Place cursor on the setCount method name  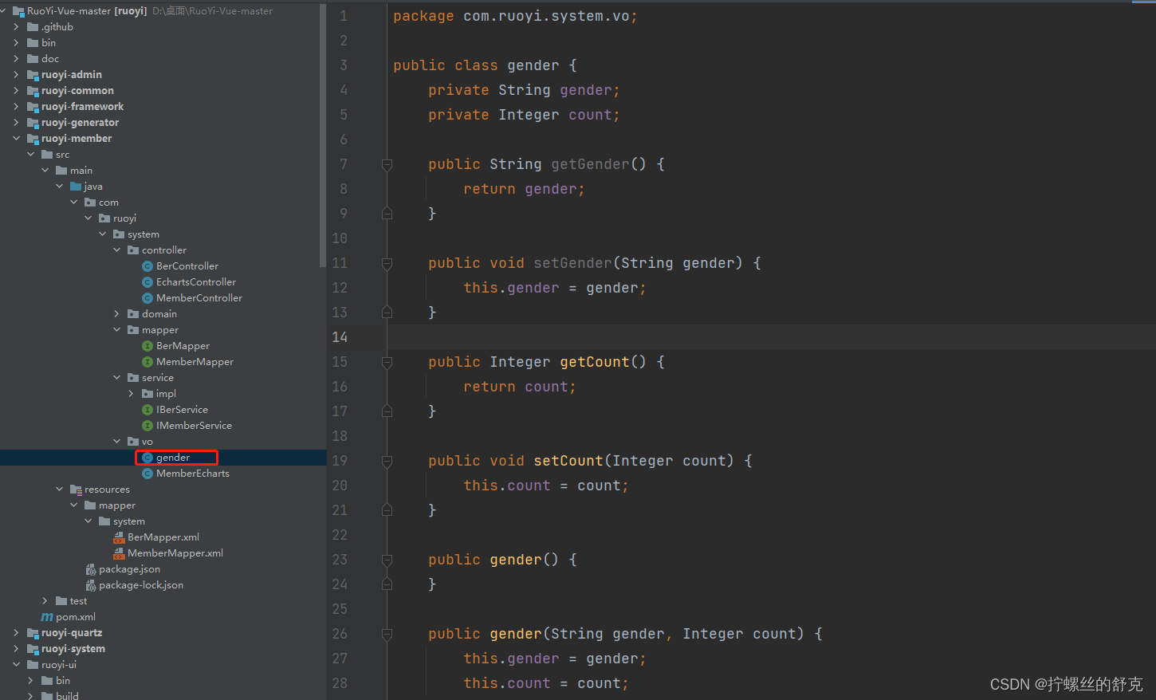[568, 461]
